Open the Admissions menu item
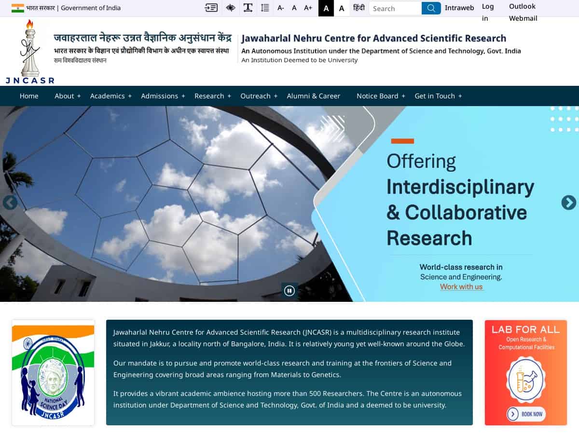Viewport: 579px width, 434px height. coord(160,96)
